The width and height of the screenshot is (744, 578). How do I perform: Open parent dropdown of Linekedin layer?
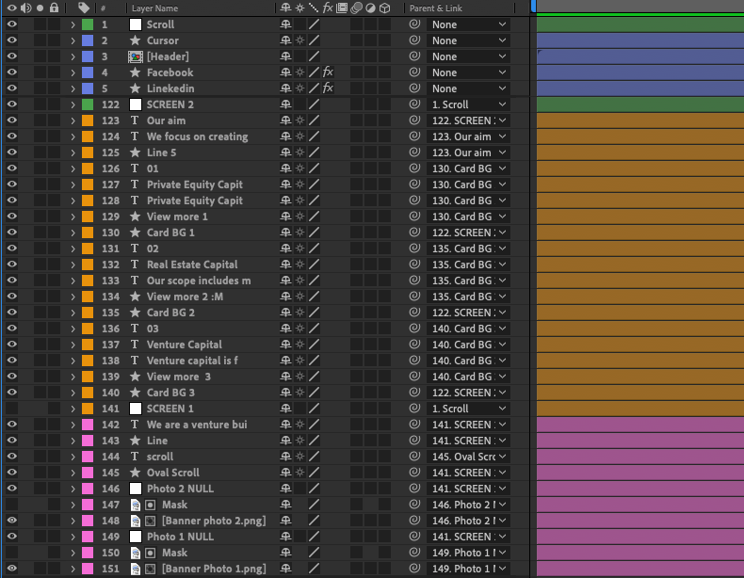[468, 88]
